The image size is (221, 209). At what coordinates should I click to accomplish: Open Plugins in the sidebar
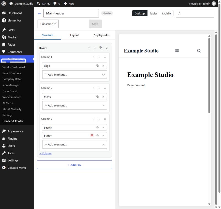coord(17,139)
